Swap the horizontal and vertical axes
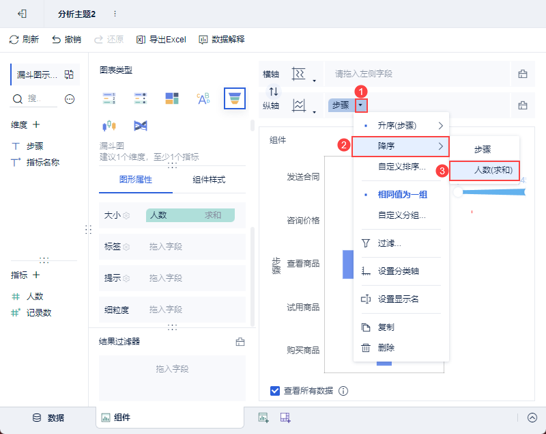546x434 pixels. coord(274,92)
